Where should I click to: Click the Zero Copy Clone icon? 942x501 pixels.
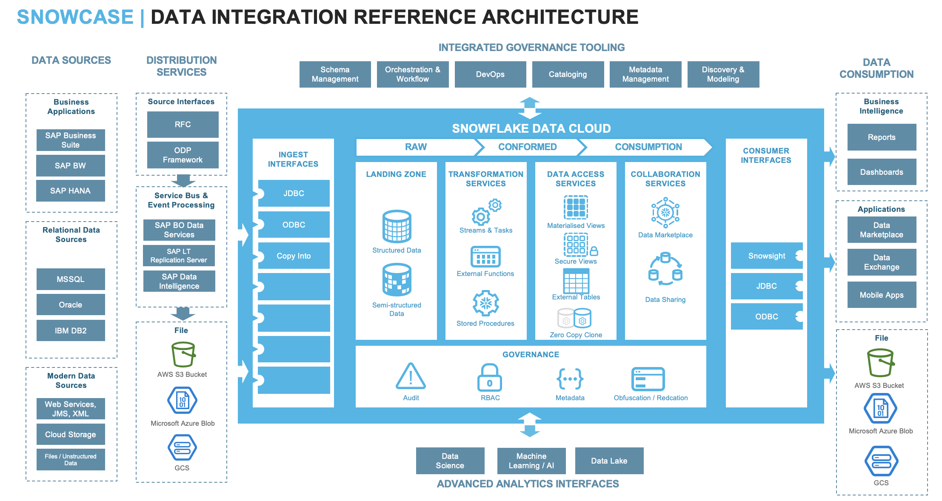pos(574,318)
